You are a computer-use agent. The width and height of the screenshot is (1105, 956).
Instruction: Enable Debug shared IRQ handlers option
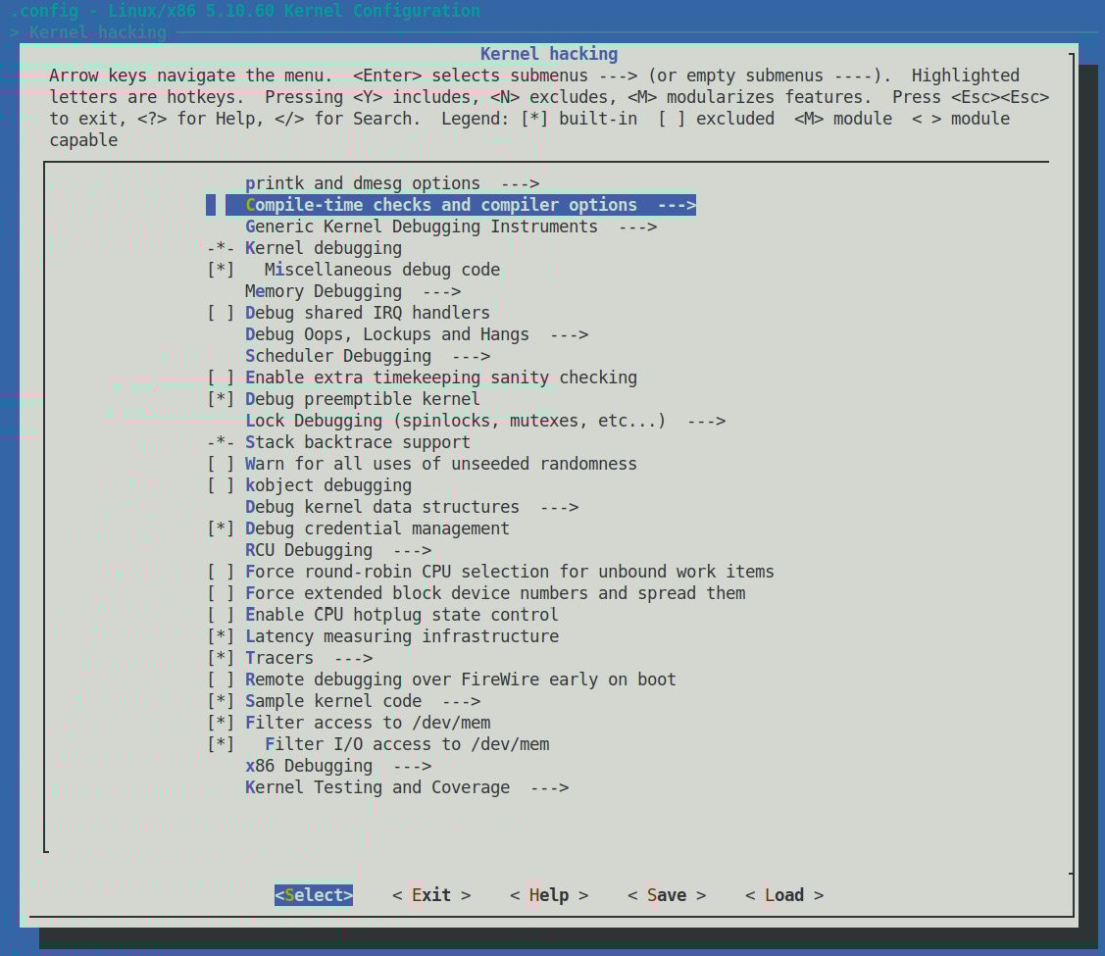point(221,313)
